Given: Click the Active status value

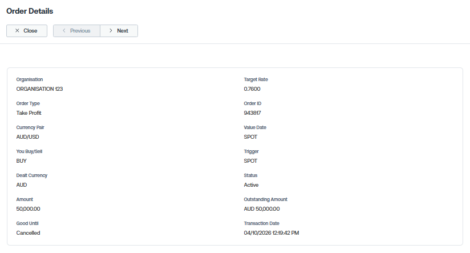Looking at the screenshot, I should click(x=251, y=185).
